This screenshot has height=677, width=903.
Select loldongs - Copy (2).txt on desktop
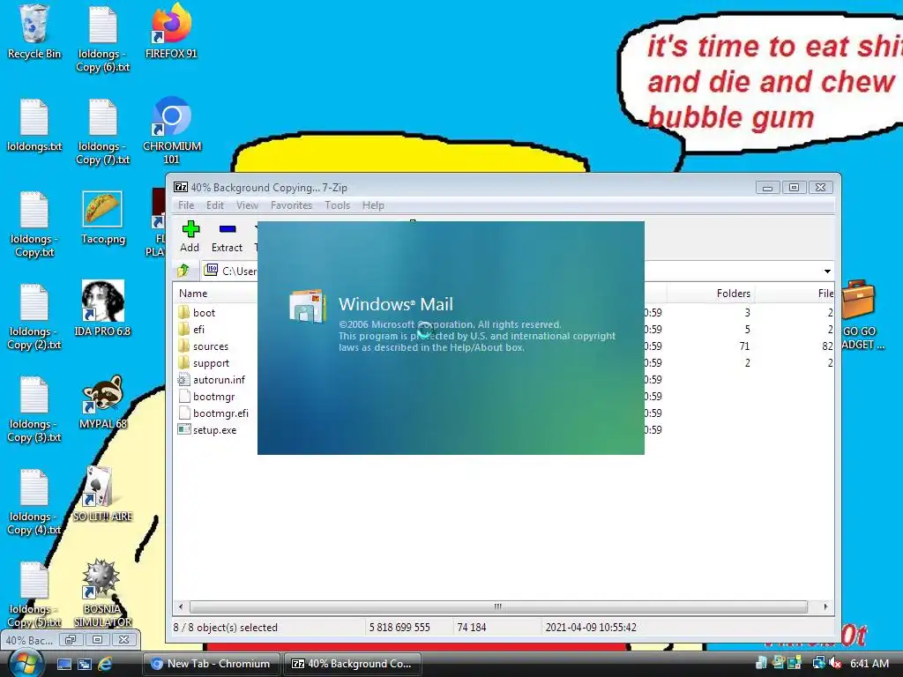pos(34,317)
